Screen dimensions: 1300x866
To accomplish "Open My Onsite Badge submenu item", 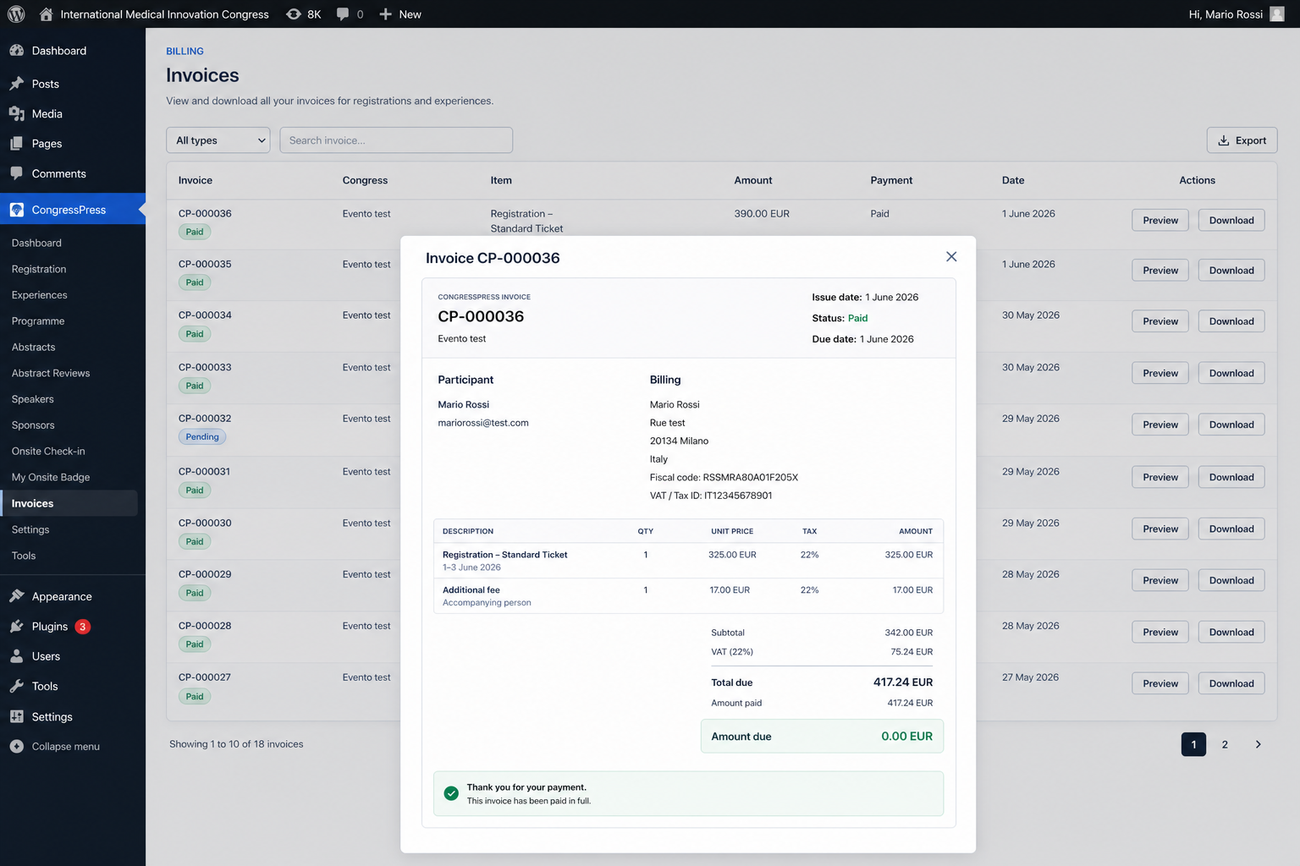I will point(51,478).
